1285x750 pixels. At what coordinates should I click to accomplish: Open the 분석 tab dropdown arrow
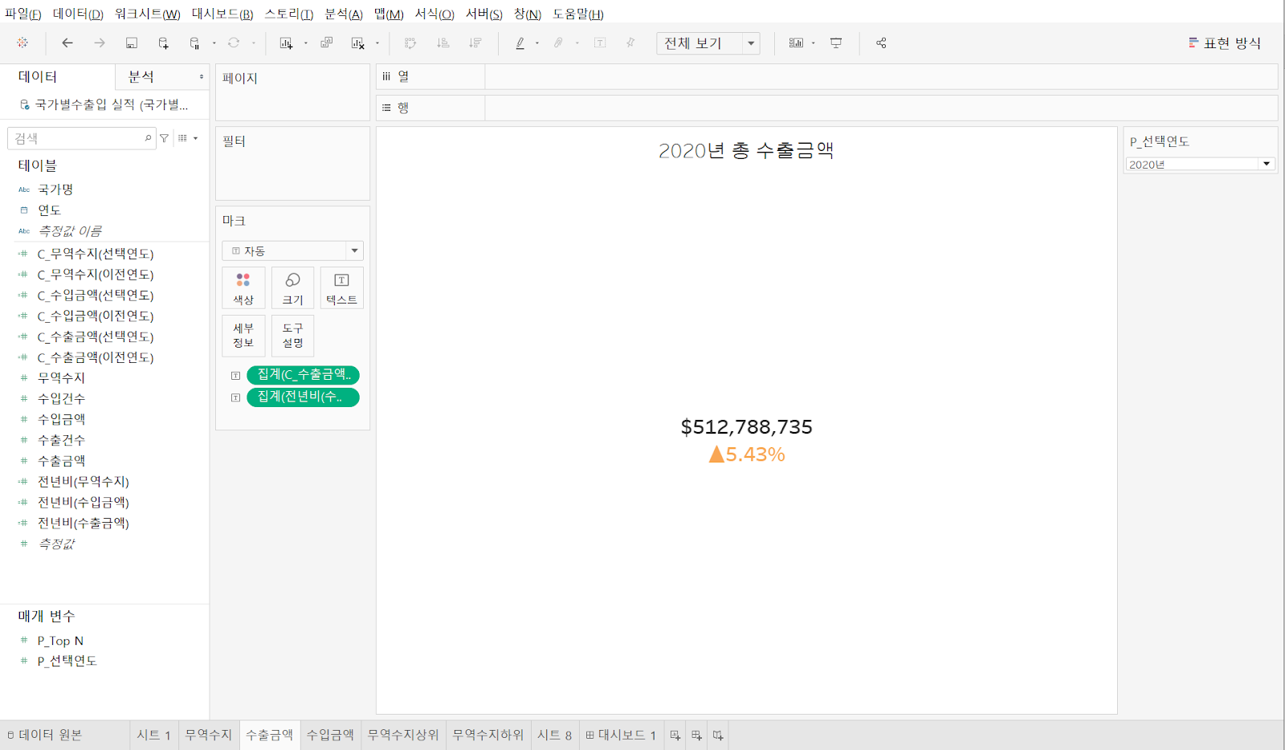click(x=202, y=77)
